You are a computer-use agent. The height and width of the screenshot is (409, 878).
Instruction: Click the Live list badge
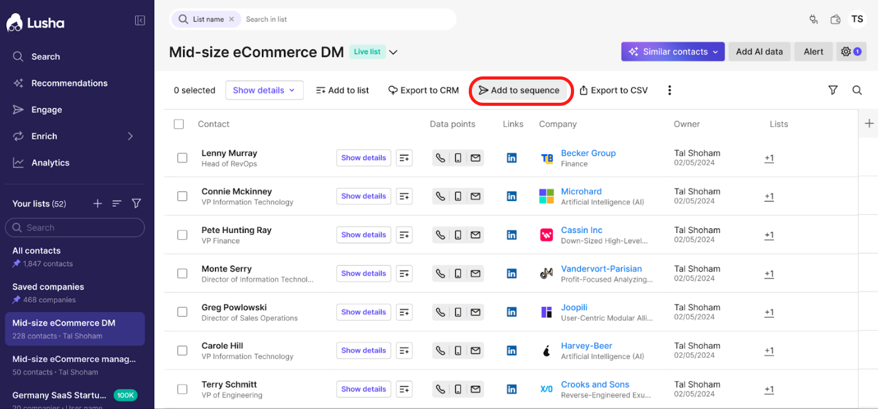(x=367, y=52)
